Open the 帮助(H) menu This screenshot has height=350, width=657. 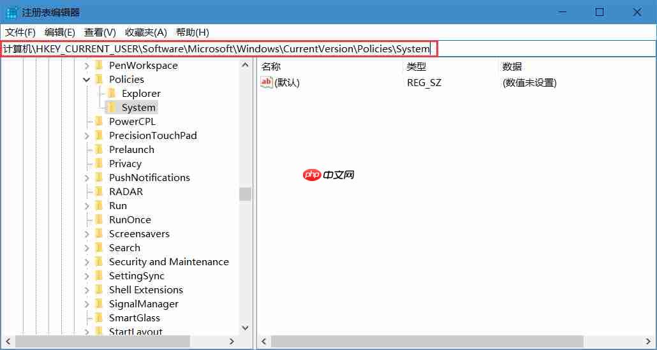tap(193, 33)
